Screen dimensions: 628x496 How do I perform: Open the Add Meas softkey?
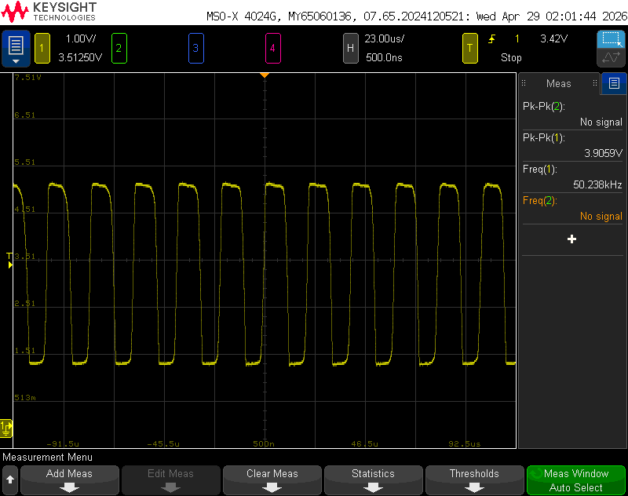(69, 480)
